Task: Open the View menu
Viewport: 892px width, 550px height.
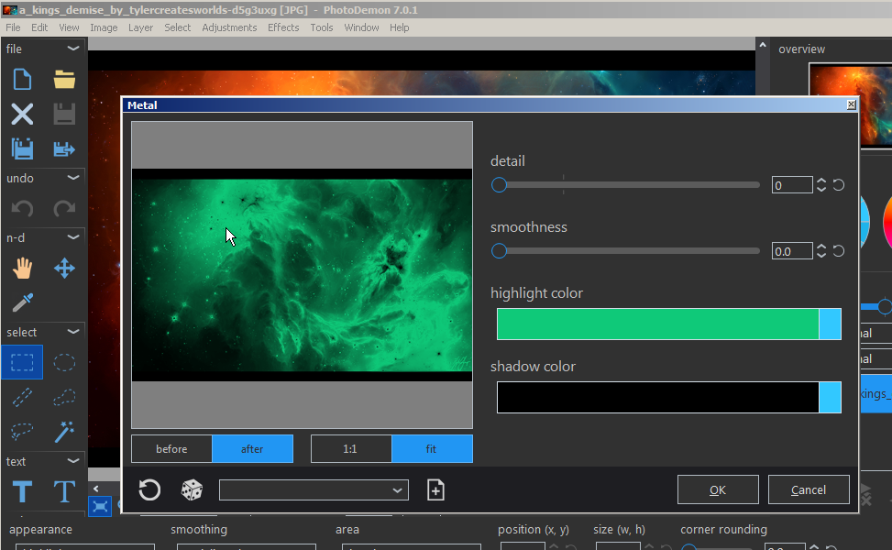Action: tap(69, 27)
